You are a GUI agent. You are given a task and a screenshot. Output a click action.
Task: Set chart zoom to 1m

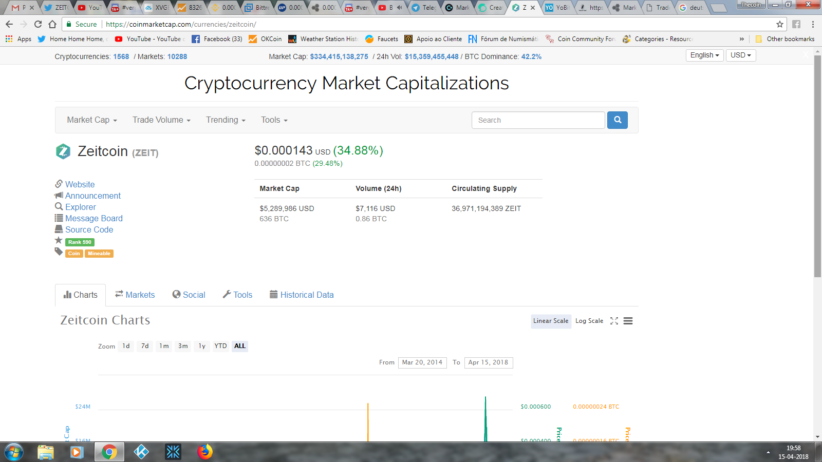pyautogui.click(x=164, y=346)
